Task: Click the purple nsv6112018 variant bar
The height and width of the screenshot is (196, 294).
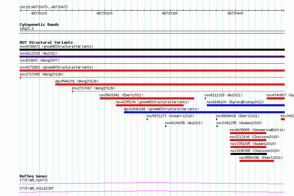Action: (x=152, y=57)
